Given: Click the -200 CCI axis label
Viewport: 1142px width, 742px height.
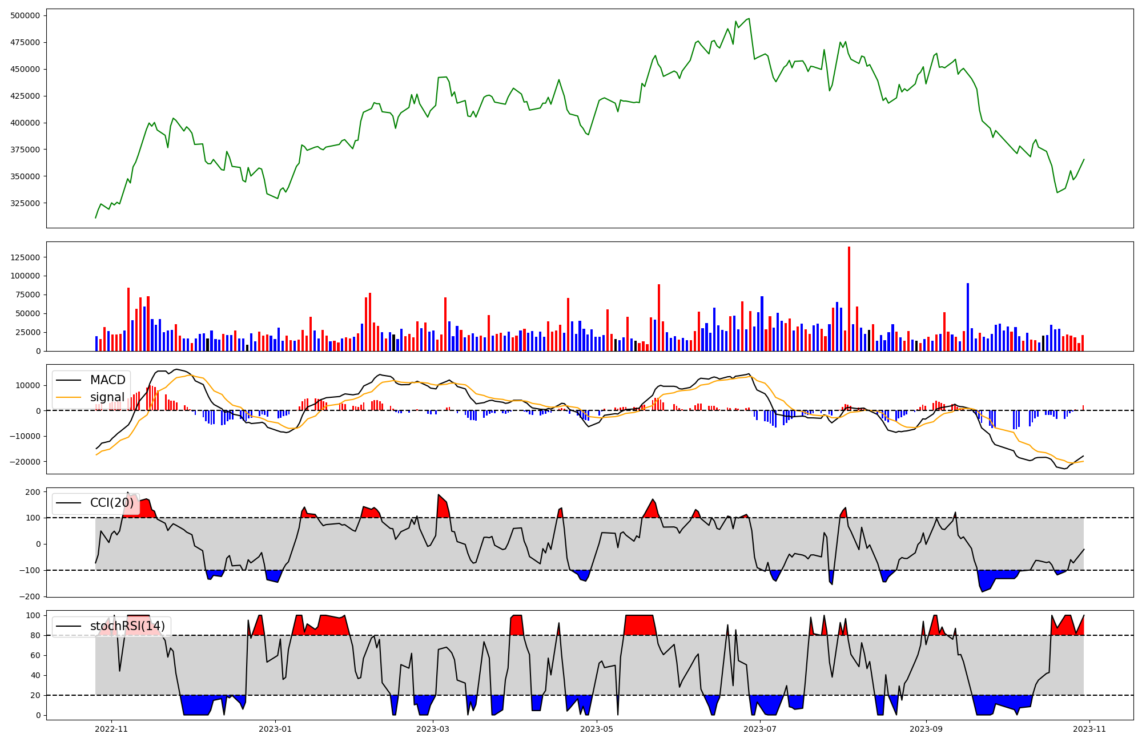Looking at the screenshot, I should (30, 596).
